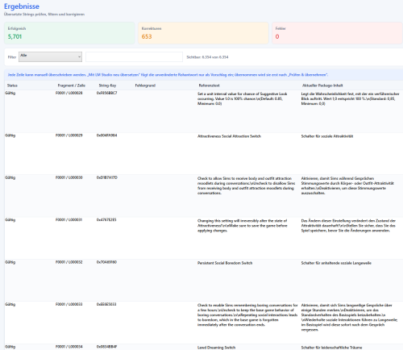Click the blue info banner about LM Studio
The width and height of the screenshot is (403, 350).
tap(203, 75)
